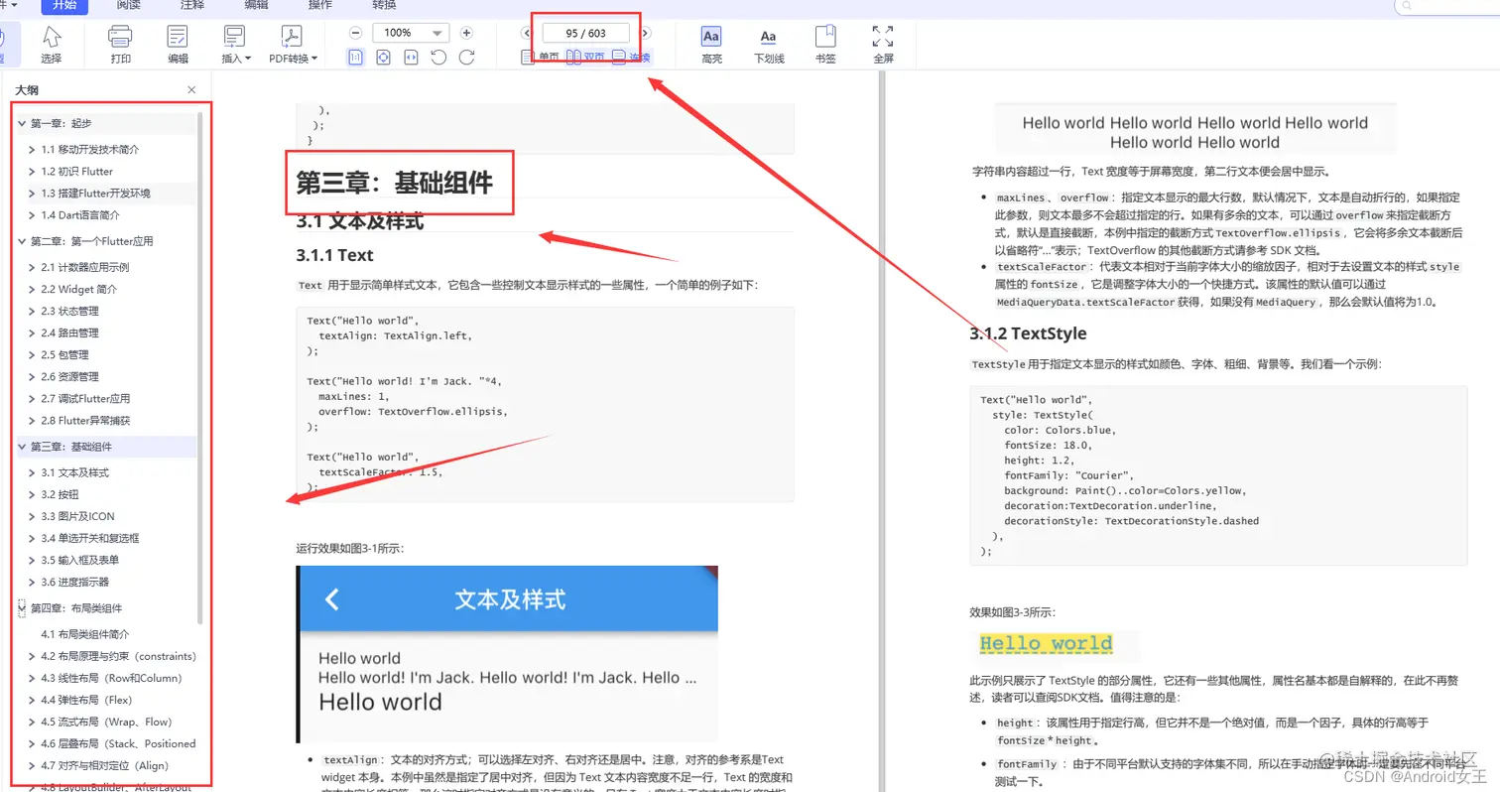The height and width of the screenshot is (792, 1500).
Task: Add a 书签 bookmark
Action: pyautogui.click(x=824, y=43)
